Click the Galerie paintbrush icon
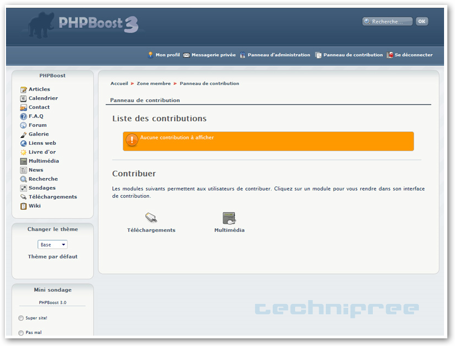Image resolution: width=455 pixels, height=346 pixels. [24, 134]
